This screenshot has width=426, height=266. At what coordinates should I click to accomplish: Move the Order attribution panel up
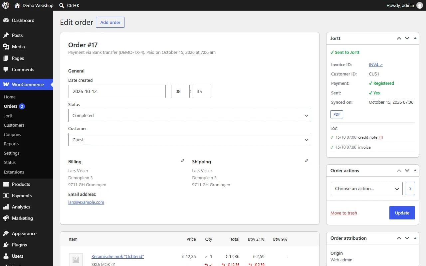399,238
